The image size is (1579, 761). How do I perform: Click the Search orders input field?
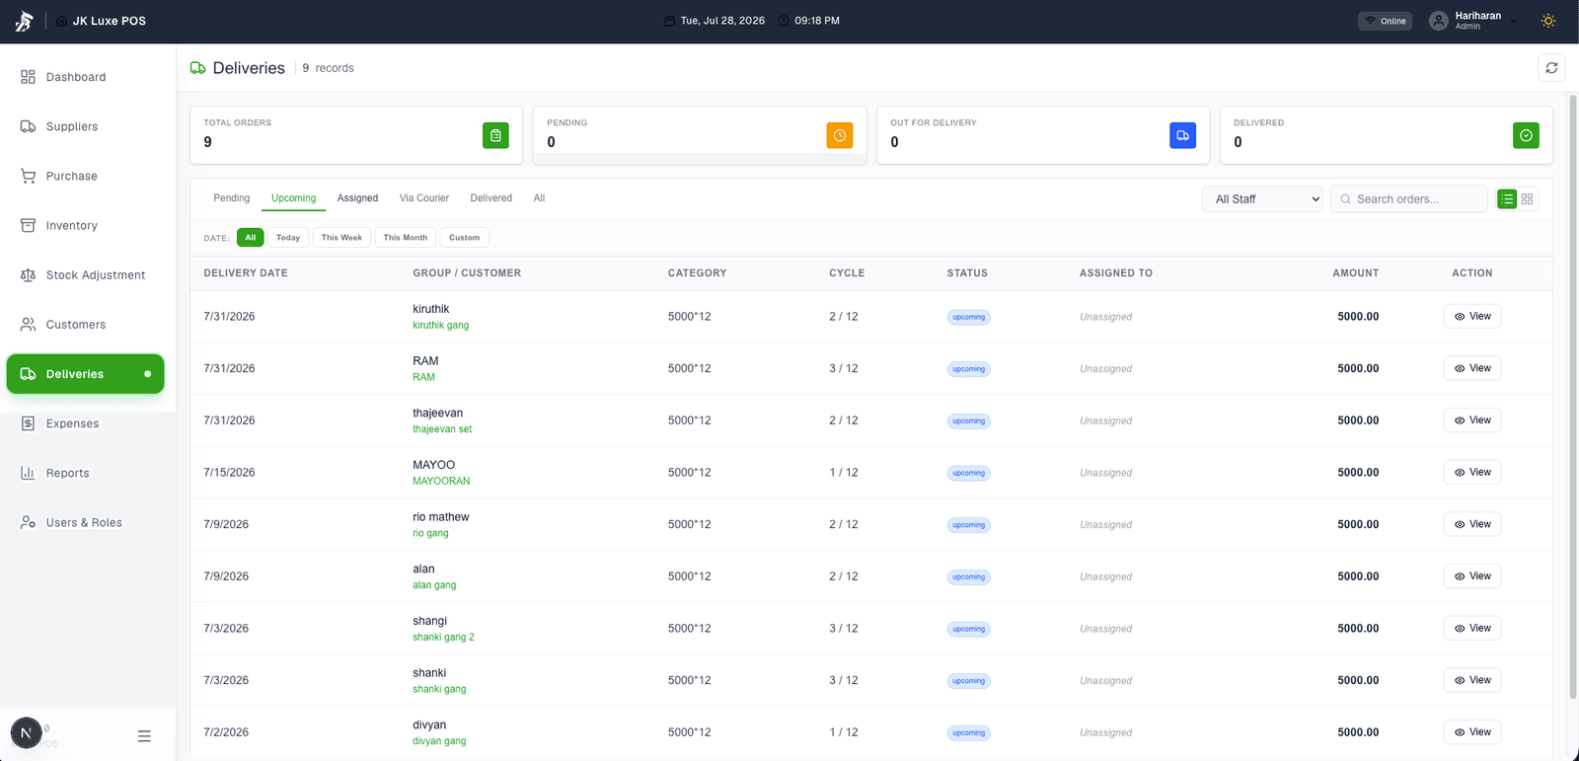point(1409,199)
